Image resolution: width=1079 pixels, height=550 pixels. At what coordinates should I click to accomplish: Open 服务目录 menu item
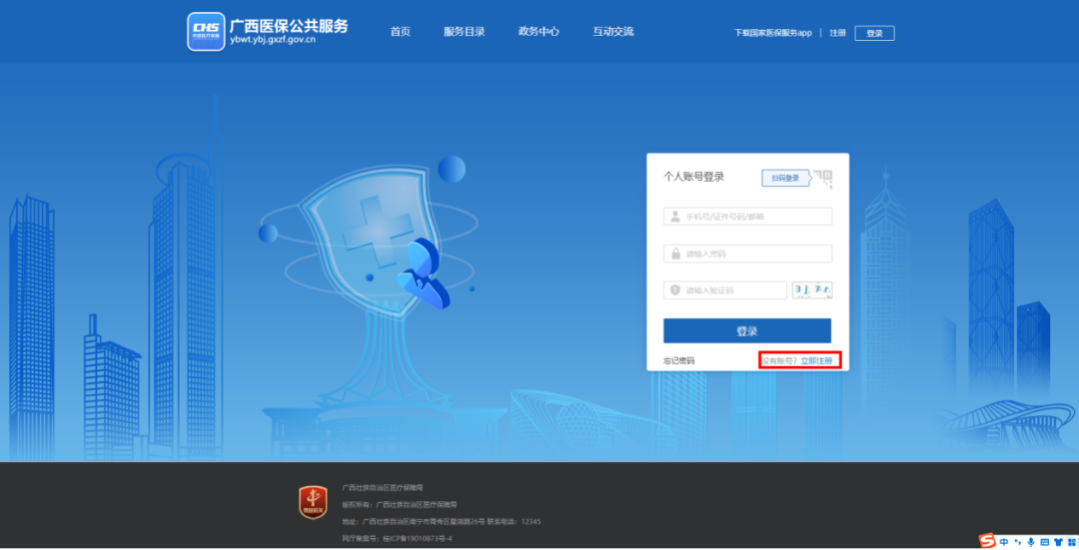[x=464, y=32]
